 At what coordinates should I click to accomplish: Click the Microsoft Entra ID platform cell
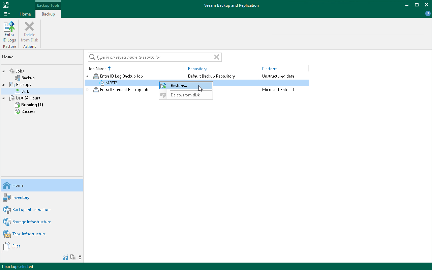(278, 90)
